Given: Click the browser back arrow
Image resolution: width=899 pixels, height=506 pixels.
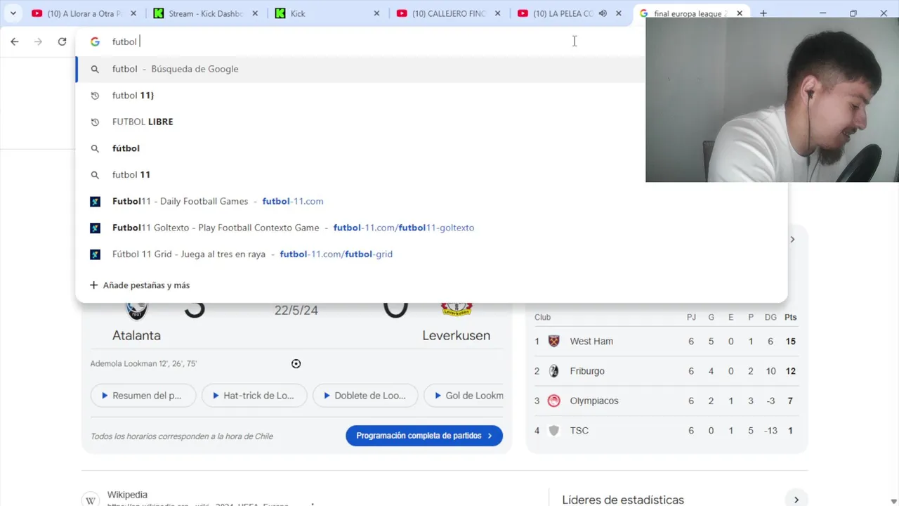Looking at the screenshot, I should 15,41.
